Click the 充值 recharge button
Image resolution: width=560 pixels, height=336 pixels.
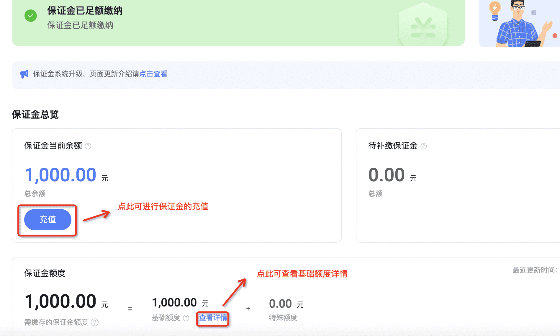pos(48,220)
